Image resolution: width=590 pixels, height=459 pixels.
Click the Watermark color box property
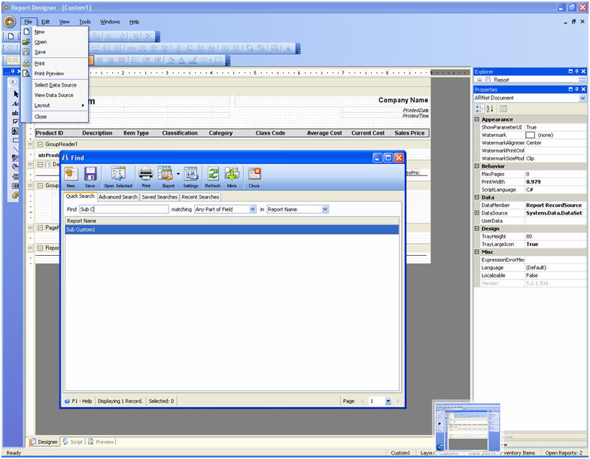tap(530, 135)
